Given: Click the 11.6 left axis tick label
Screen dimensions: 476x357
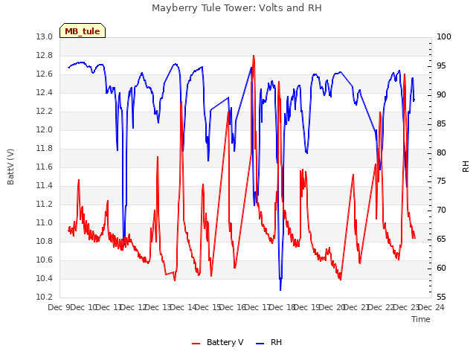Looking at the screenshot, I should (45, 167).
